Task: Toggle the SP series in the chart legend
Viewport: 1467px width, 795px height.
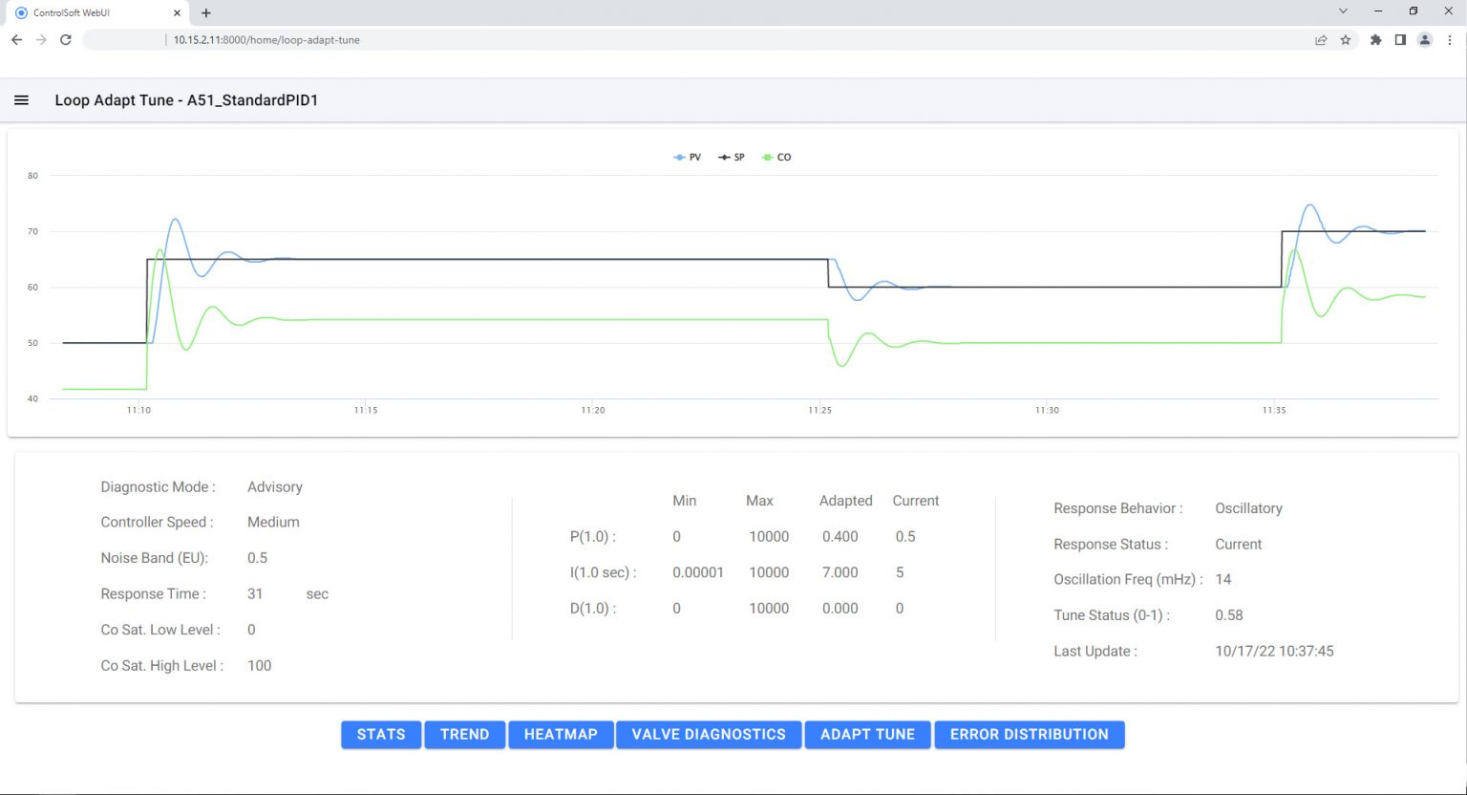Action: click(x=731, y=157)
